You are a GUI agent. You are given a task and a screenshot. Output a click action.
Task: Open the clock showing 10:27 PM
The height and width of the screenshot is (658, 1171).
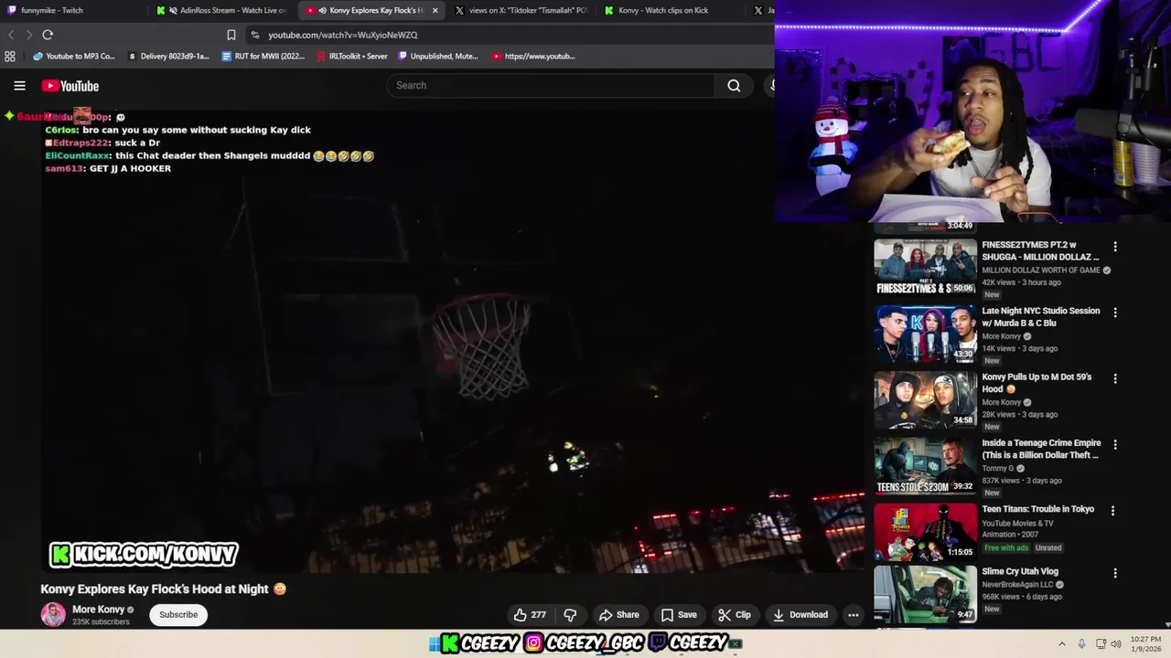[x=1145, y=643]
